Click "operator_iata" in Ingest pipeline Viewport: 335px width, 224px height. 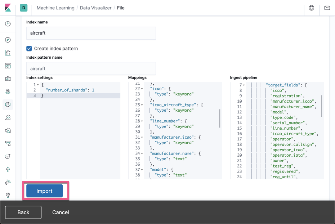[x=287, y=155]
